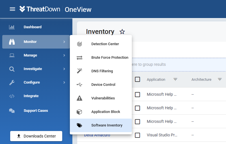Viewport: 226px width, 144px height.
Task: Expand the Manage submenu chevron
Action: pos(64,55)
